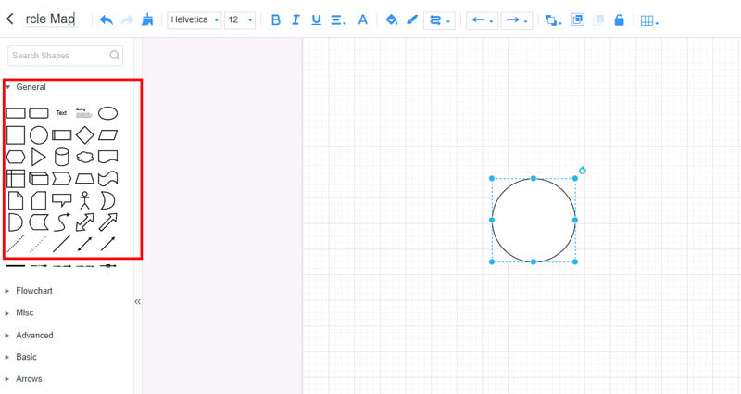Toggle italic text formatting
This screenshot has width=741, height=394.
pyautogui.click(x=295, y=19)
